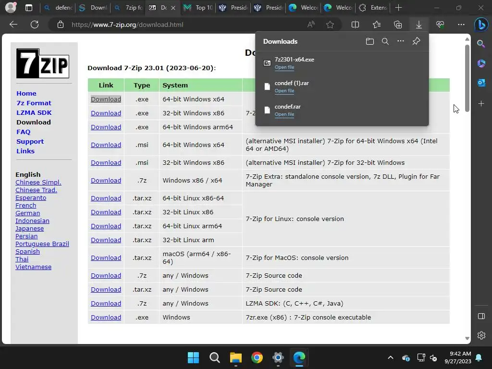Go back using the browser back arrow
The image size is (492, 369).
click(x=13, y=25)
